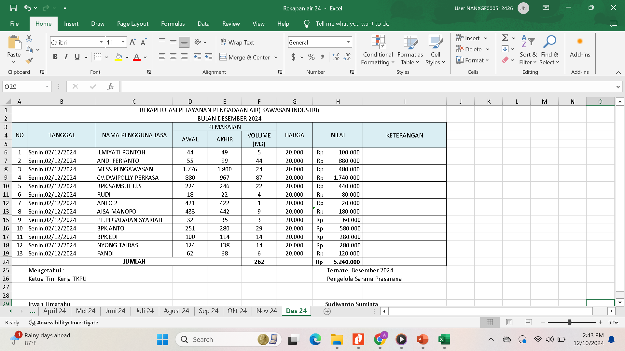625x351 pixels.
Task: Click the Clear eraser icon
Action: tap(505, 60)
